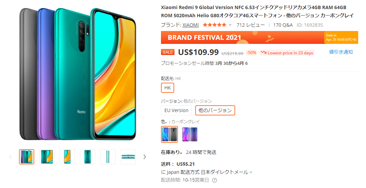Select the second green phones thumbnail
The width and height of the screenshot is (366, 188).
coord(47,157)
